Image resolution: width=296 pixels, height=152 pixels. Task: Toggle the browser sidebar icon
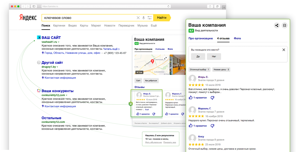click(x=34, y=6)
